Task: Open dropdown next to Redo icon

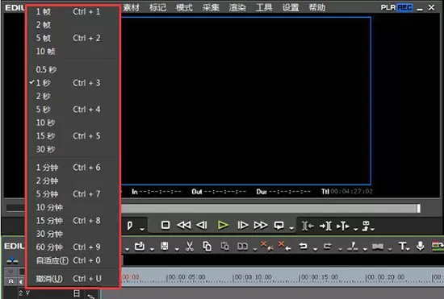Action: click(340, 250)
